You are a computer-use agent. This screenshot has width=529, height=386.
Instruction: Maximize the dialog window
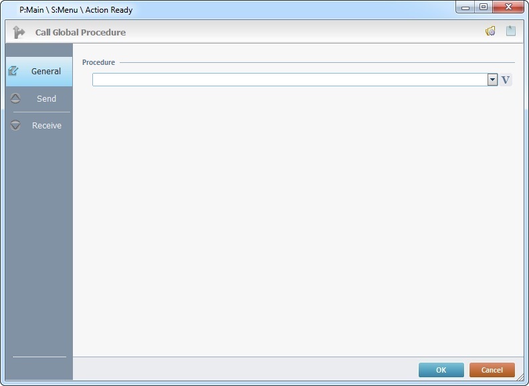point(483,7)
